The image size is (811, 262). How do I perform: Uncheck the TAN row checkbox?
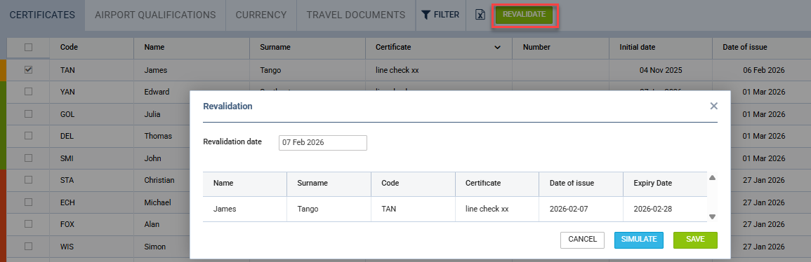click(x=29, y=69)
